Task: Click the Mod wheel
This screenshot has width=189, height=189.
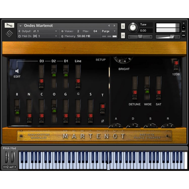Action: pyautogui.click(x=13, y=157)
